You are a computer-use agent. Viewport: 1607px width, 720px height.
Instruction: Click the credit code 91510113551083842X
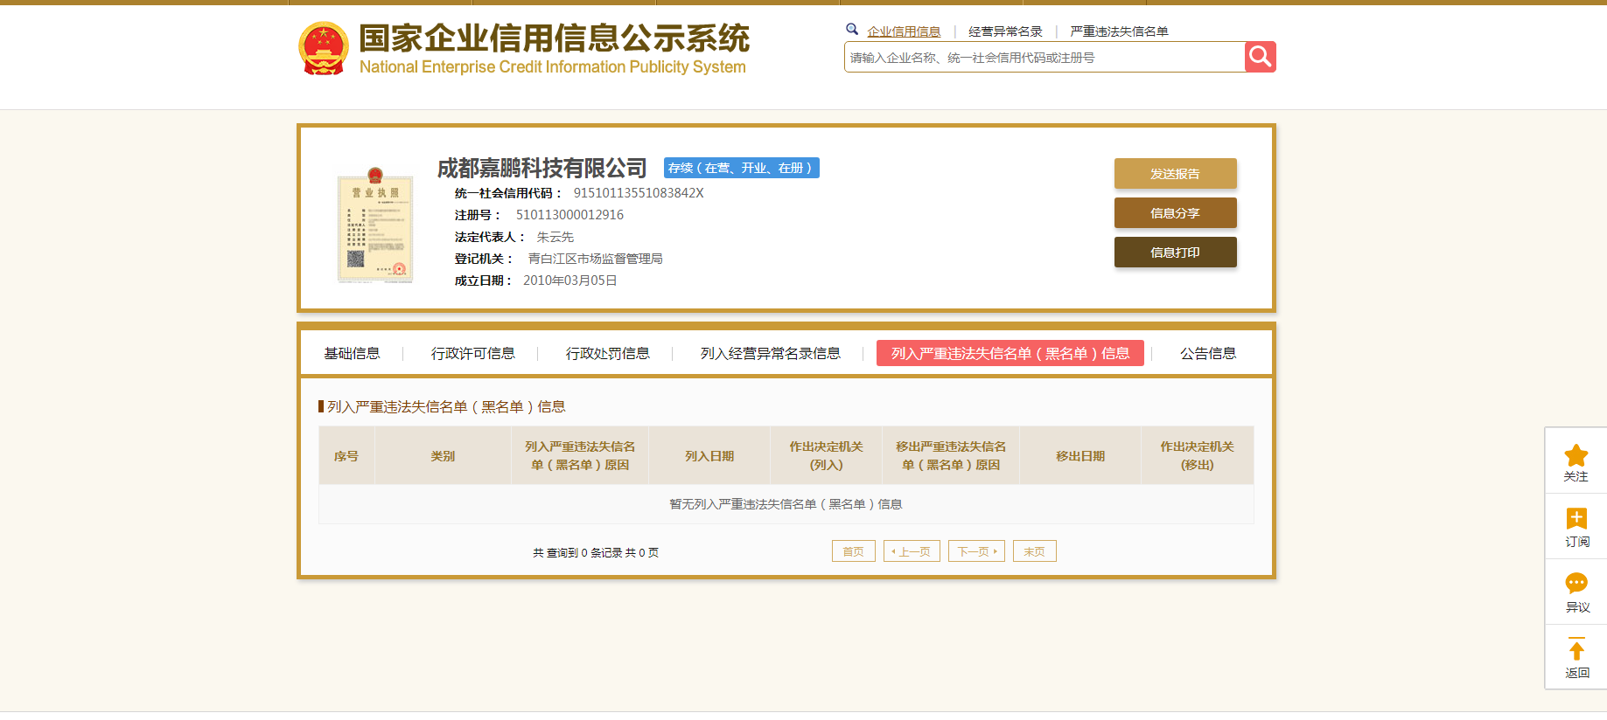click(x=639, y=193)
